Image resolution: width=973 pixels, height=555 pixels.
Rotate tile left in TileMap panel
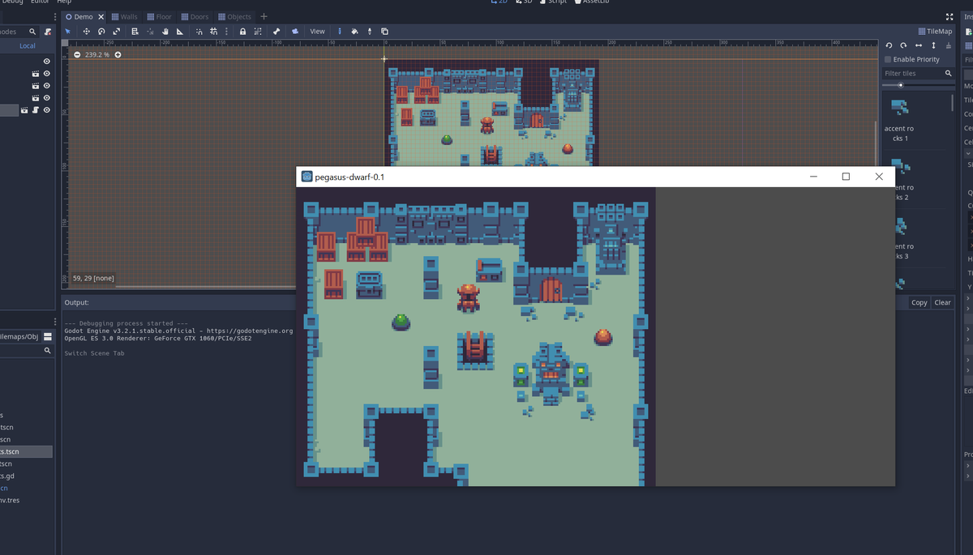click(x=889, y=46)
